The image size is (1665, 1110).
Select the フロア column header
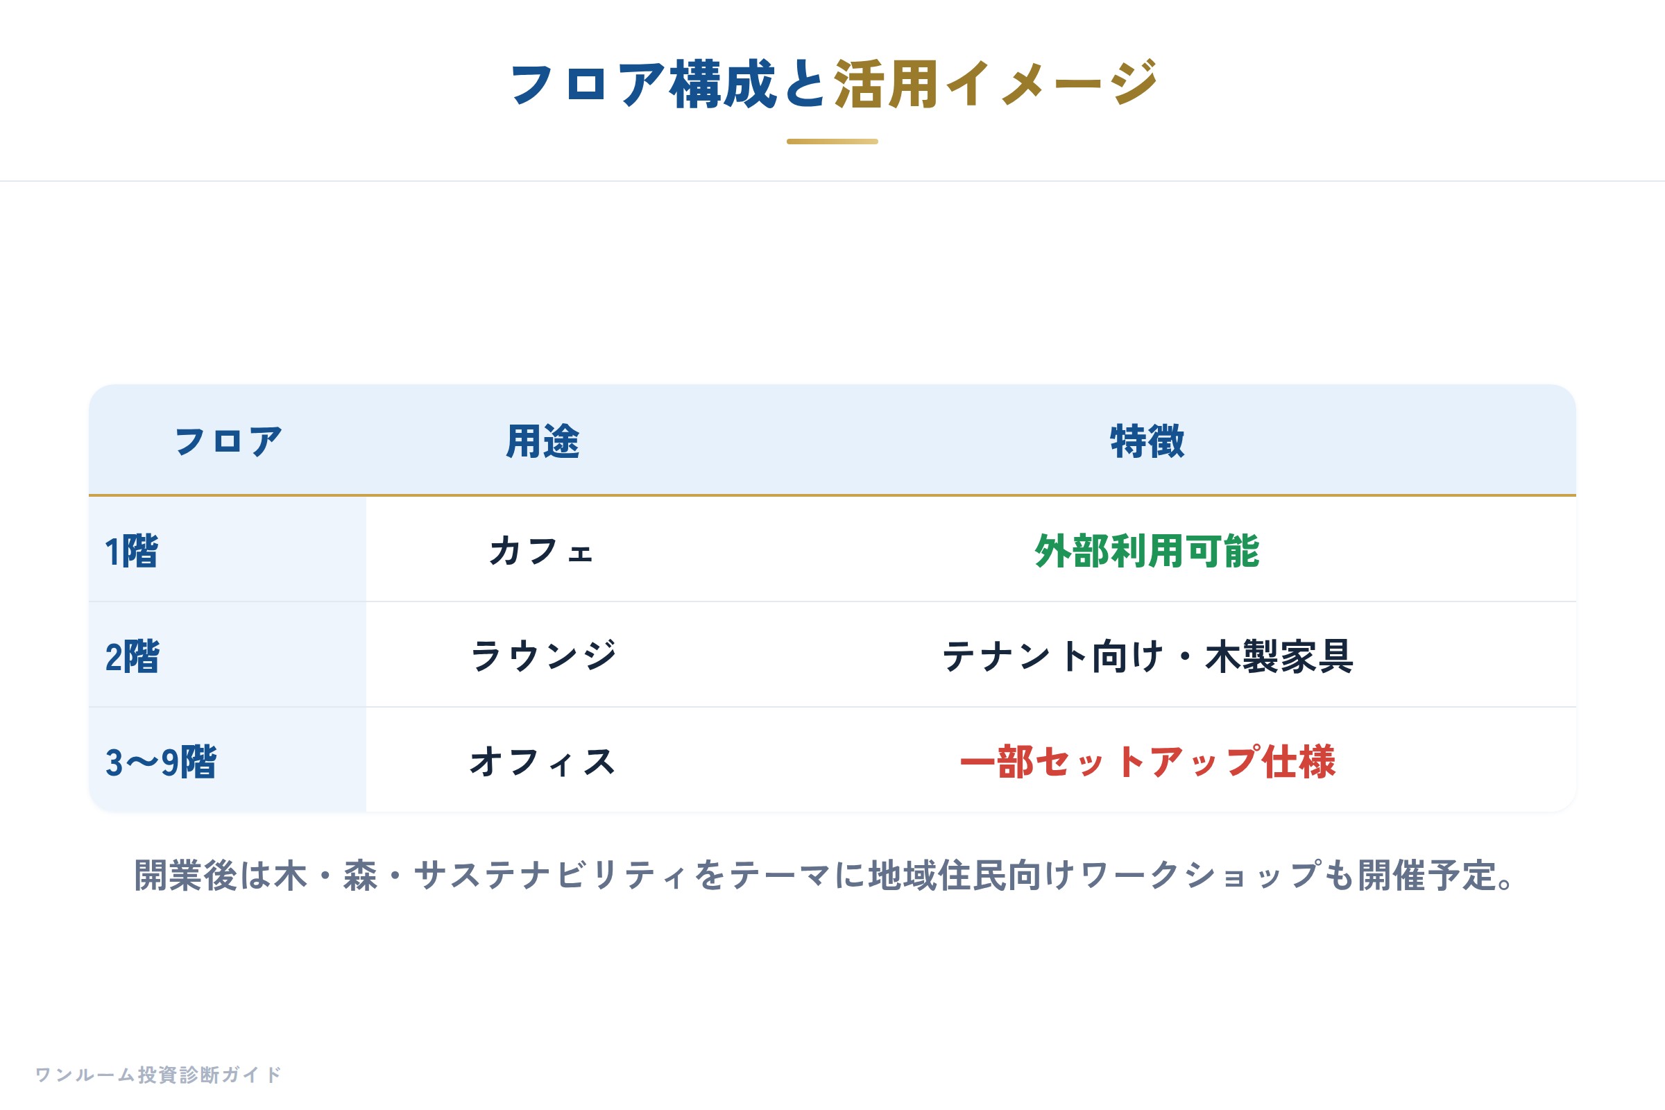coord(228,442)
